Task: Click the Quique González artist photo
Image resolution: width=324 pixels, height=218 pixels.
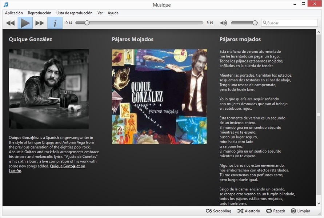Action: [x=49, y=89]
